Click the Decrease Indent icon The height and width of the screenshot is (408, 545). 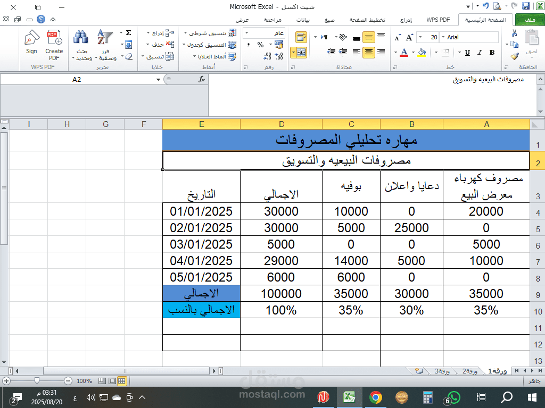point(343,53)
